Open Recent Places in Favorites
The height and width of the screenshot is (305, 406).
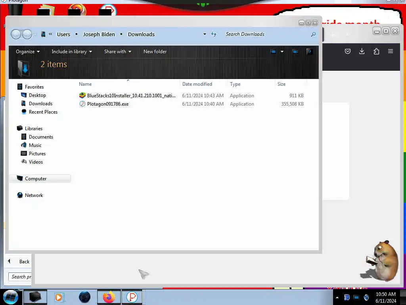point(43,112)
